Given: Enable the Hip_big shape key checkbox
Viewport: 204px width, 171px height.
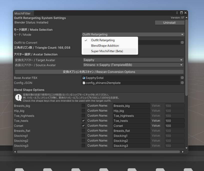Looking at the screenshot, I should 83,111.
